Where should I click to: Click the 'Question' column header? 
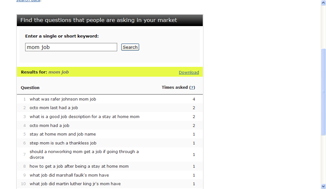coord(30,87)
